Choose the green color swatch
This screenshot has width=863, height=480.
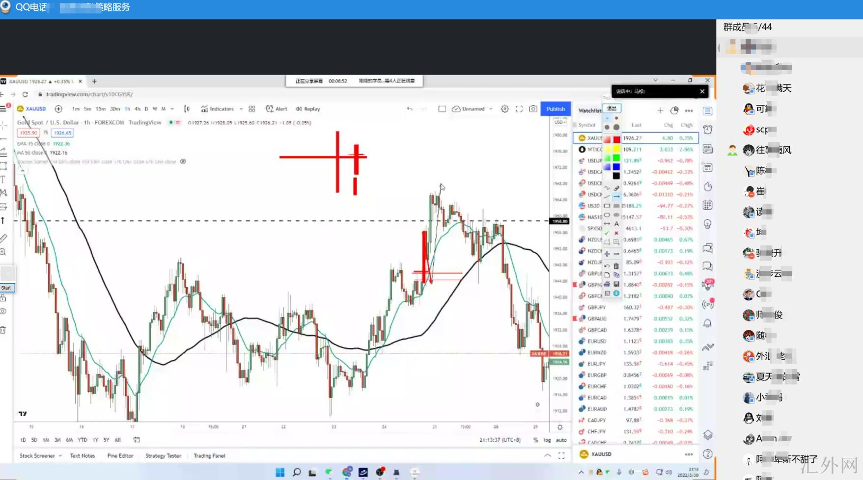(616, 158)
